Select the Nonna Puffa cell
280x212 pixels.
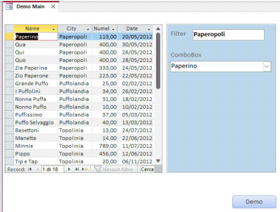36,99
